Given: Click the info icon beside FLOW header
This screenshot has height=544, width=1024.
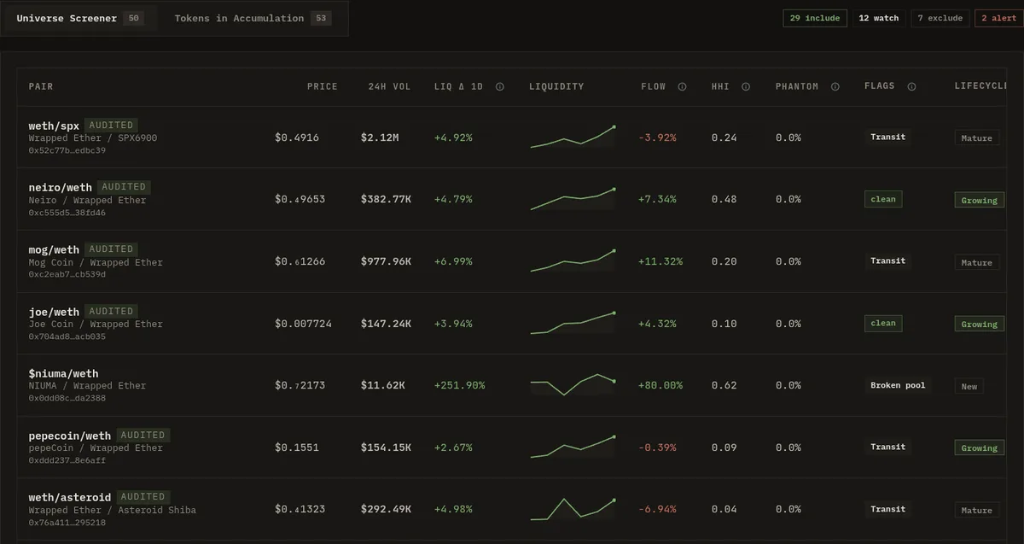Looking at the screenshot, I should [x=682, y=86].
